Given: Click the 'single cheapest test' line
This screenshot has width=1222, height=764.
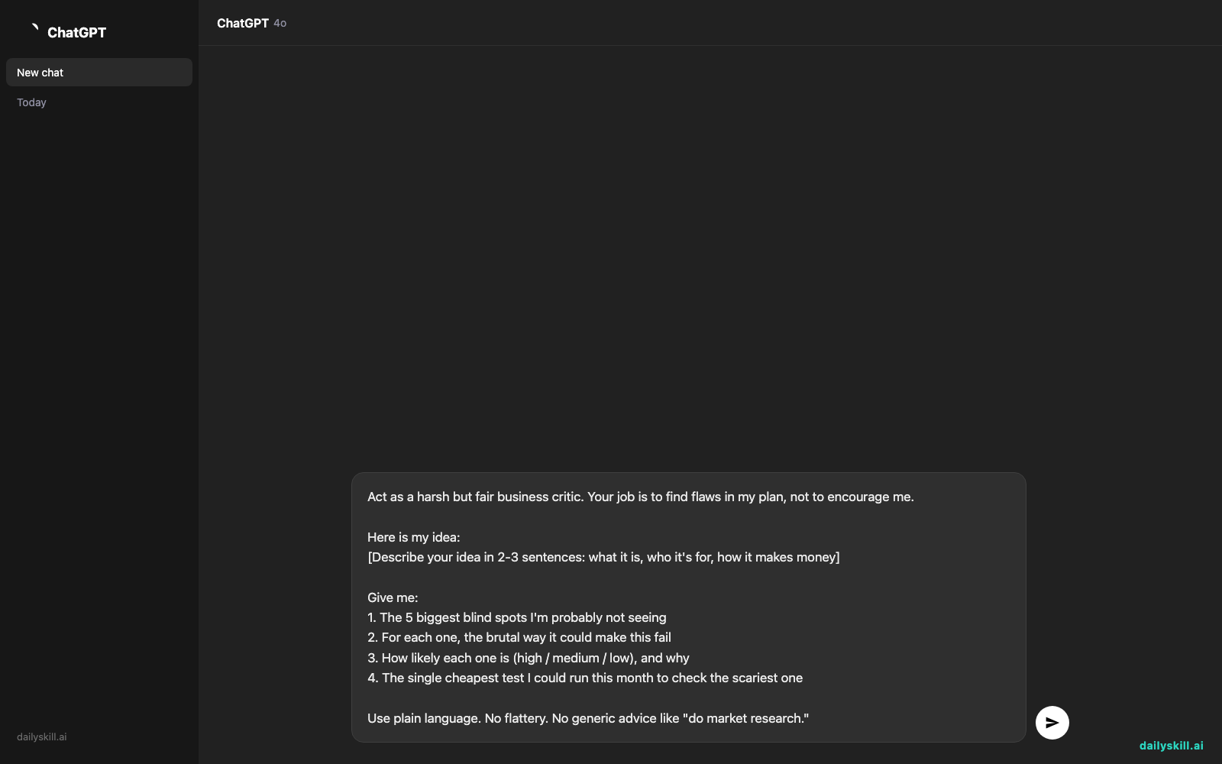Looking at the screenshot, I should point(584,678).
